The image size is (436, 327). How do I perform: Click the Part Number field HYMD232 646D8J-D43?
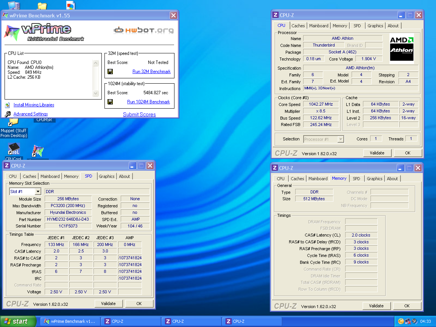coord(68,219)
